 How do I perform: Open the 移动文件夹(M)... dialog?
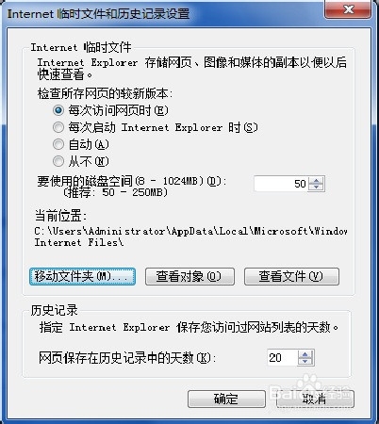point(82,276)
